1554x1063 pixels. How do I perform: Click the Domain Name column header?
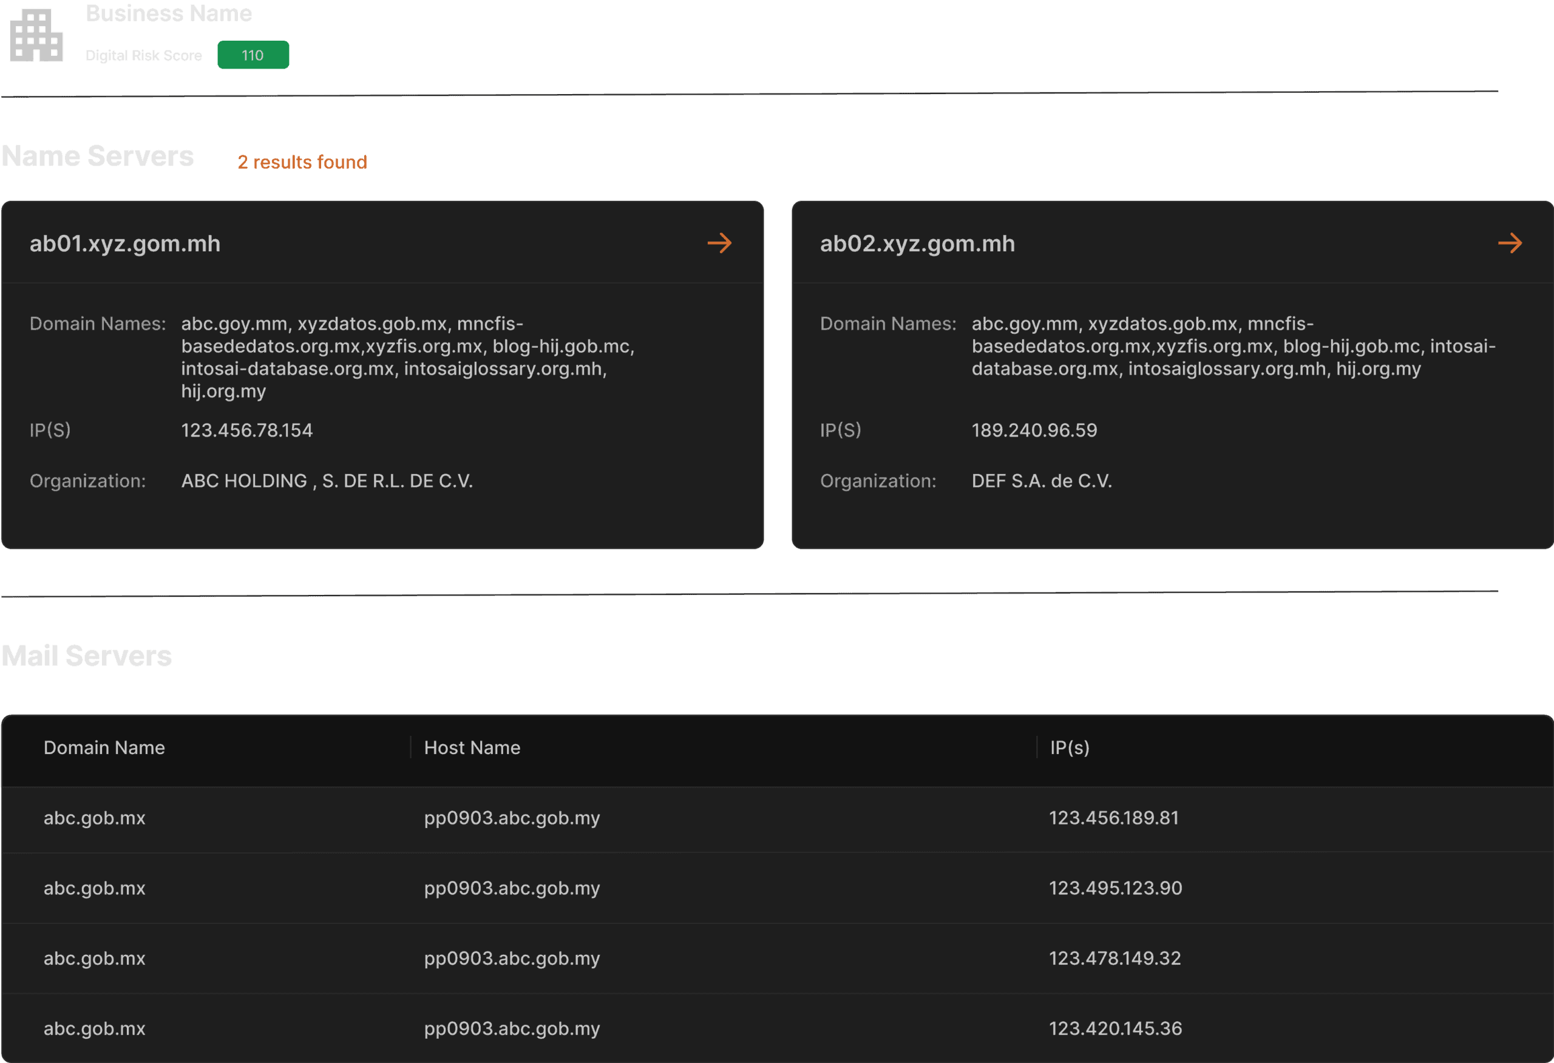104,747
